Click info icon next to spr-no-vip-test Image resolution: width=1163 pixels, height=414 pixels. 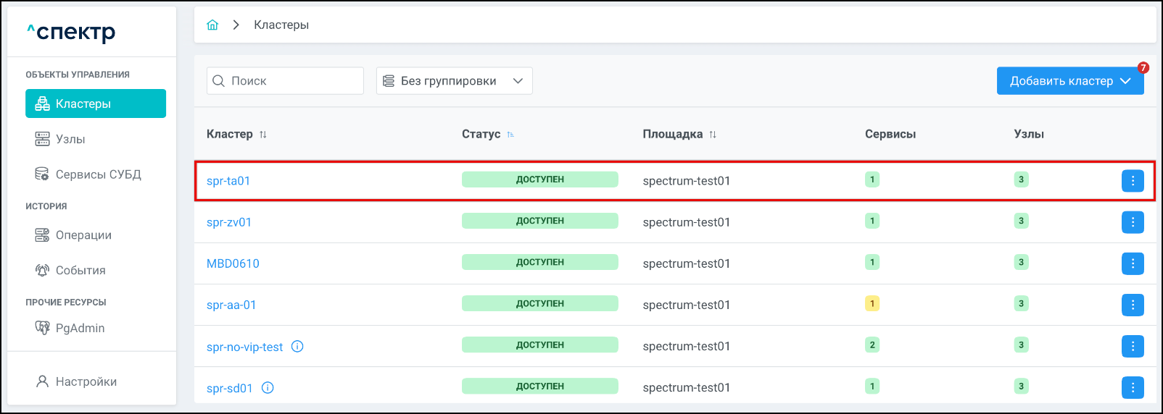click(297, 347)
